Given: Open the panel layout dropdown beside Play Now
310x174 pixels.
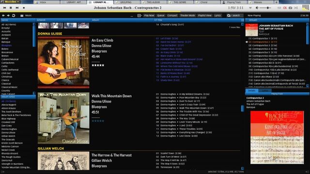Looking at the screenshot, I should (139, 15).
